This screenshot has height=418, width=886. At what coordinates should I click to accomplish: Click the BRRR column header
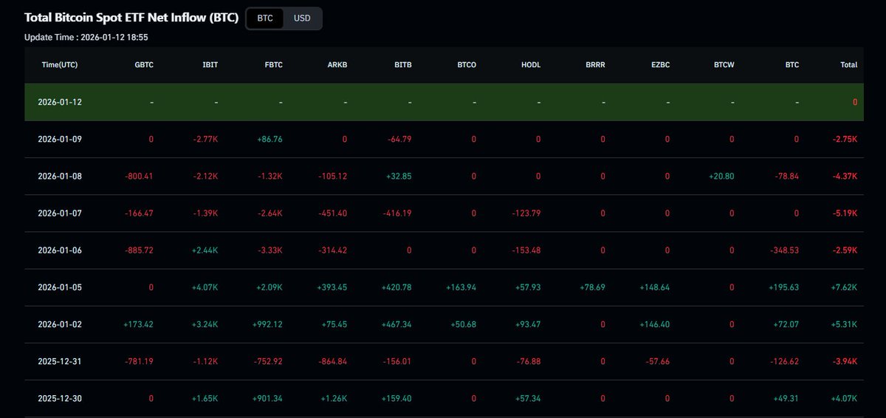tap(595, 65)
